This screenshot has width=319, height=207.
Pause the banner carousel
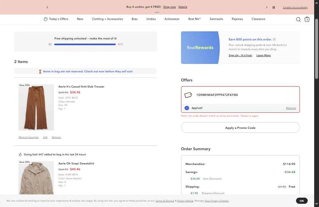(274, 7)
